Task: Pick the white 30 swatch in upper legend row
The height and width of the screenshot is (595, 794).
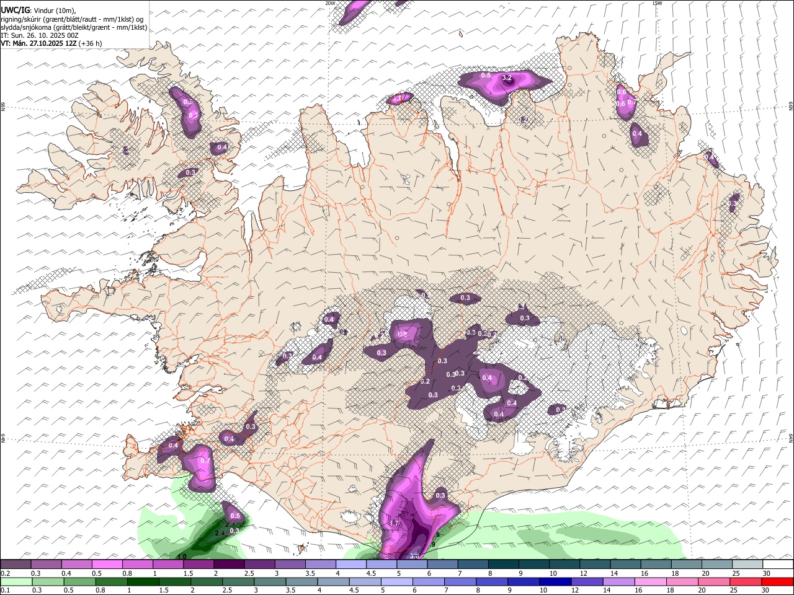Action: coord(778,564)
